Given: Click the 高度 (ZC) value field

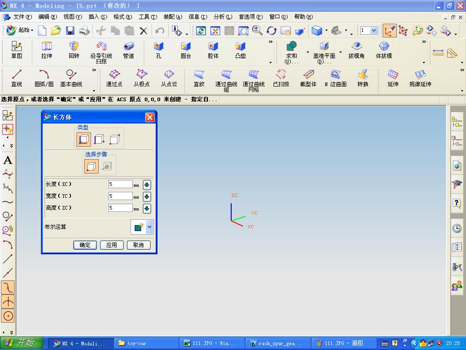Looking at the screenshot, I should pyautogui.click(x=120, y=208).
